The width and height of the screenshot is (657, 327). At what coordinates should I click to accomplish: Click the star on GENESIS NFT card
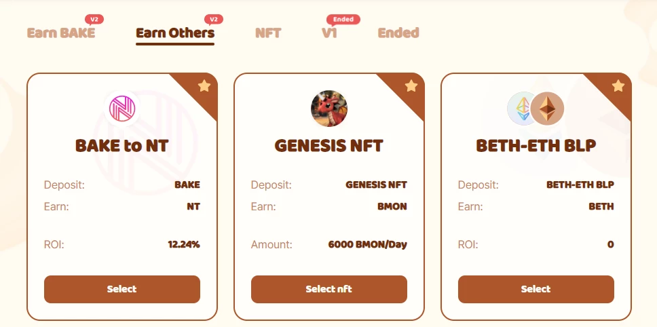point(411,86)
